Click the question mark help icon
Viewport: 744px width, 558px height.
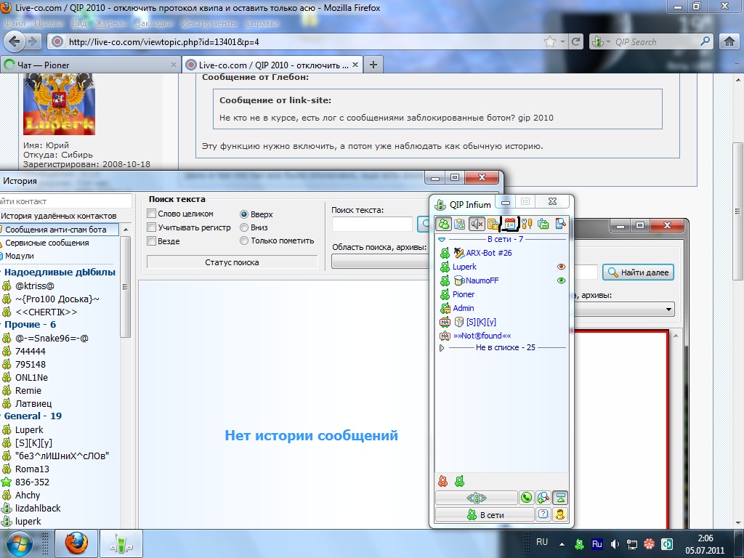543,514
